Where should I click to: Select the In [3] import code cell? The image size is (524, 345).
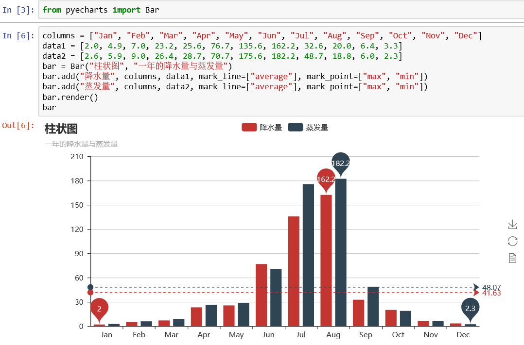pos(281,10)
